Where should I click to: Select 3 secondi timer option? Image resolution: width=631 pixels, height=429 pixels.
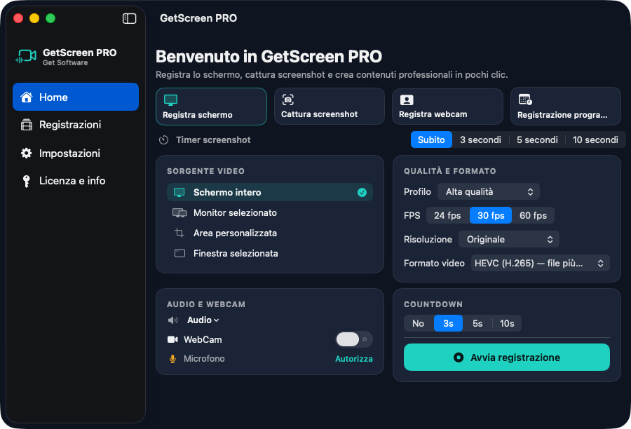coord(480,139)
